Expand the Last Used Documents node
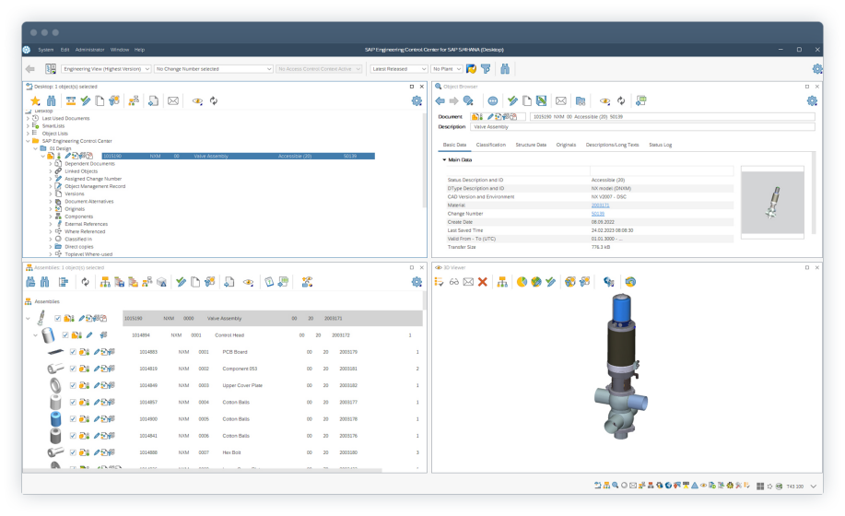 (x=28, y=119)
